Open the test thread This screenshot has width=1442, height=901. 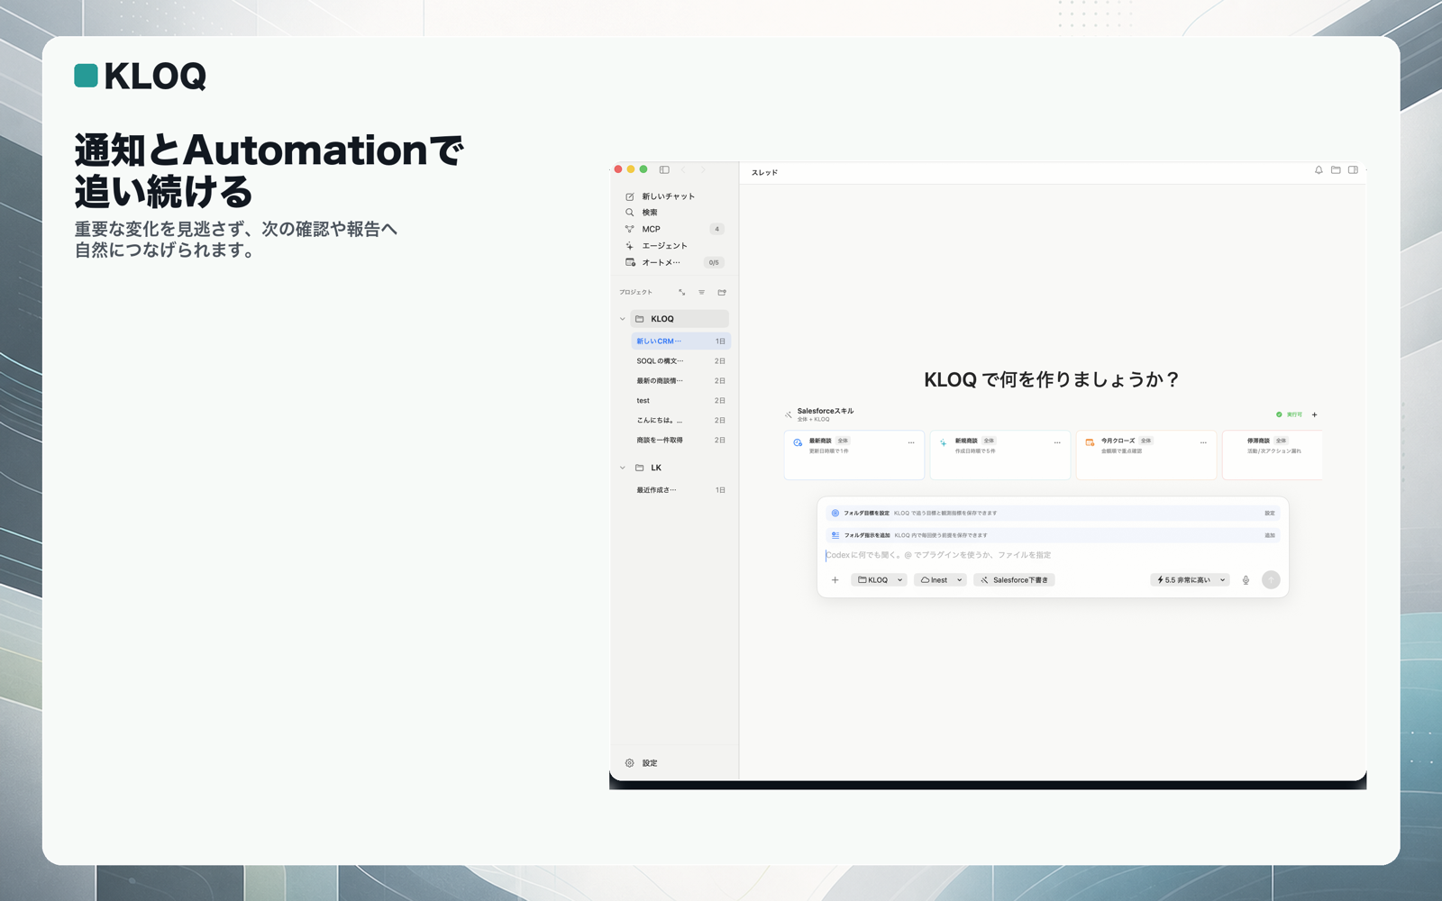tap(681, 401)
